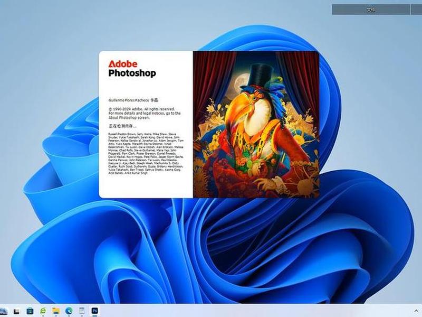Click the 'Russell Preston Brown' credits paragraph

click(x=146, y=153)
